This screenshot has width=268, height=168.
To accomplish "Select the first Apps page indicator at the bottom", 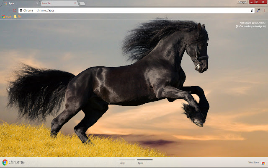I will coord(127,162).
